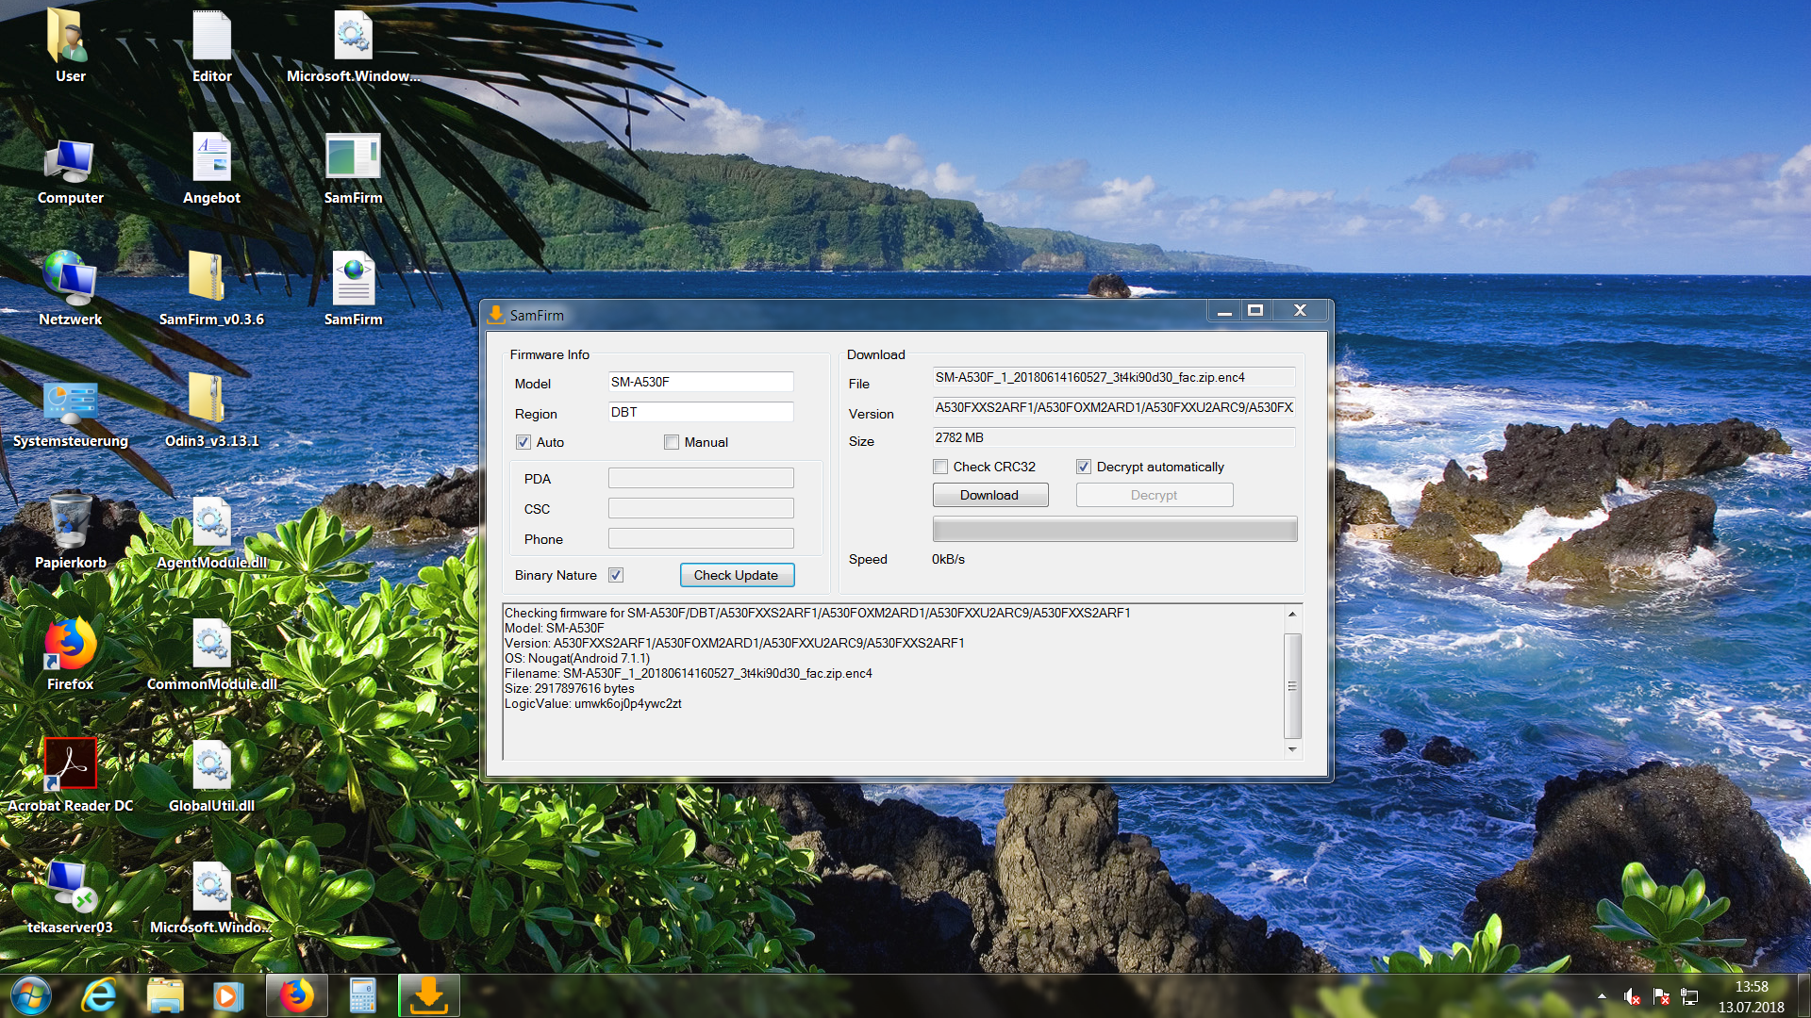Viewport: 1811px width, 1018px height.
Task: Click the log scrollbar down arrow
Action: click(x=1292, y=749)
